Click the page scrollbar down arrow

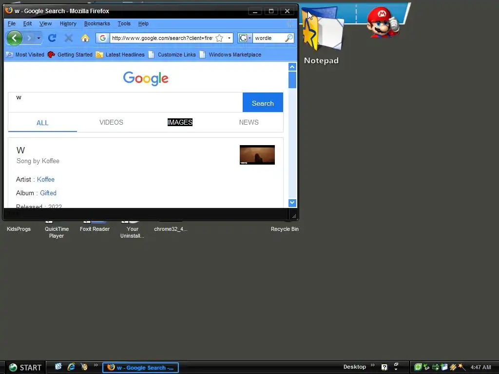292,203
